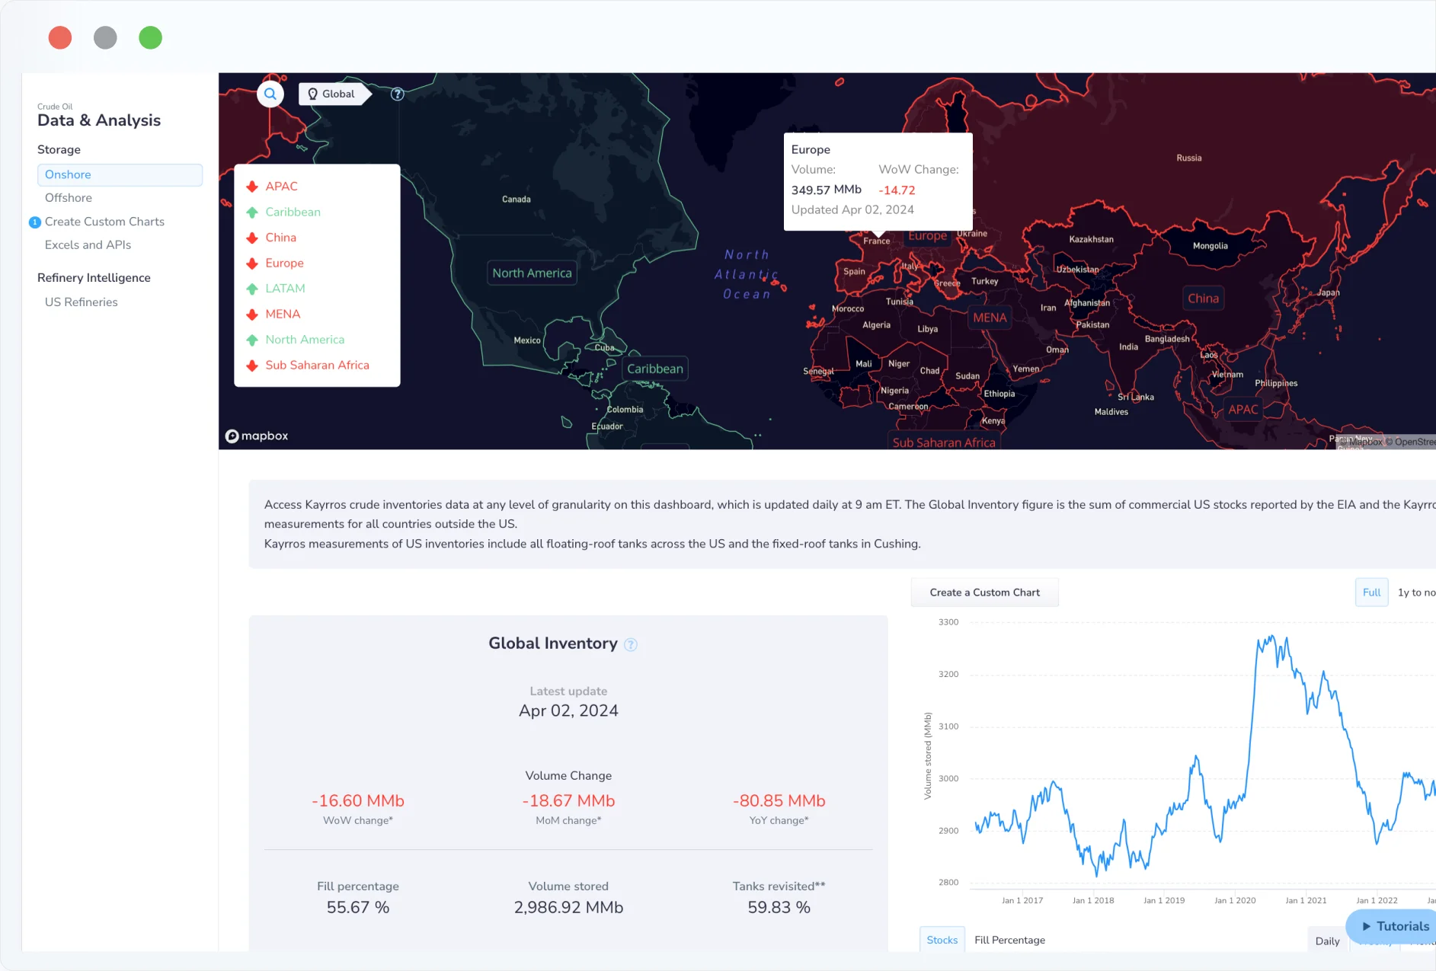Click the green macOS maximize button
This screenshot has width=1436, height=971.
(151, 37)
